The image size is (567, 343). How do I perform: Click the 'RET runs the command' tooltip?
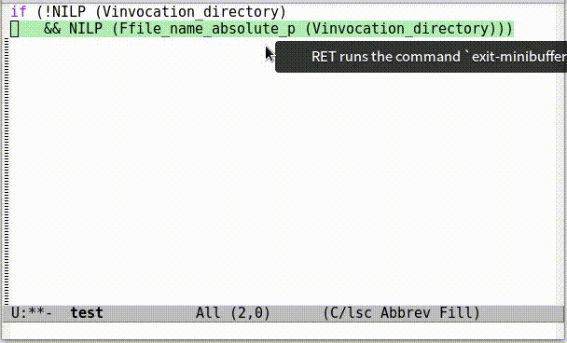421,57
